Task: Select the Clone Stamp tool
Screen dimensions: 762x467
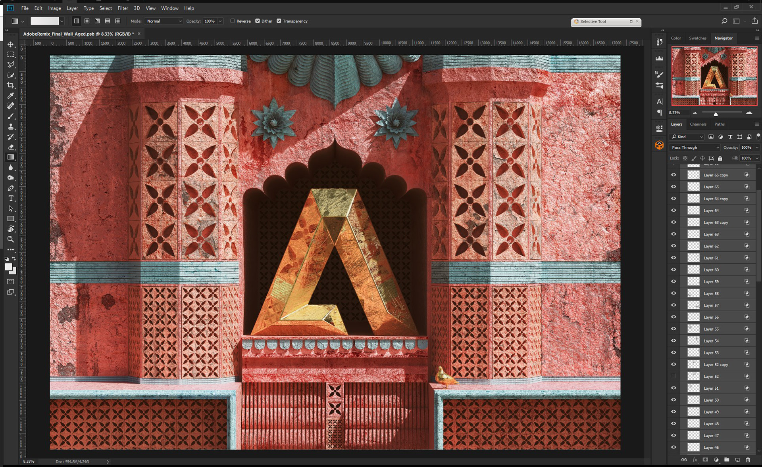Action: [11, 126]
